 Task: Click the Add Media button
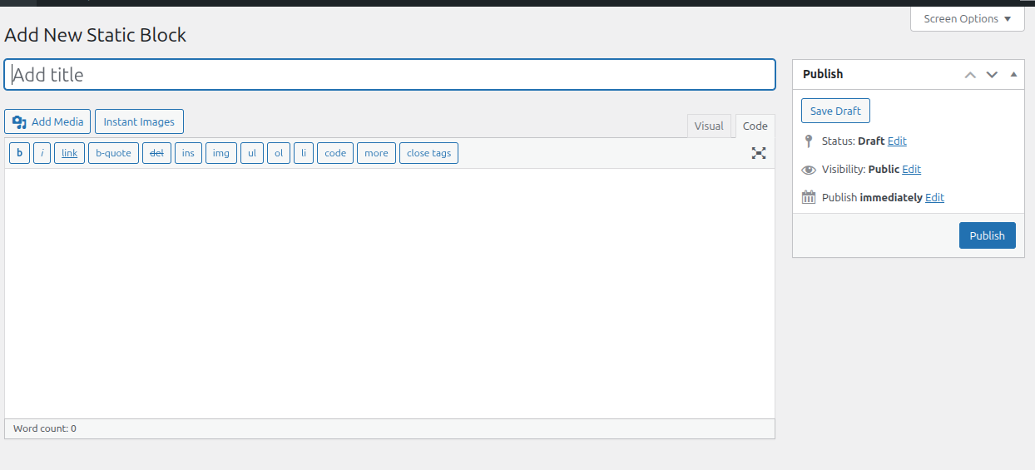point(47,121)
